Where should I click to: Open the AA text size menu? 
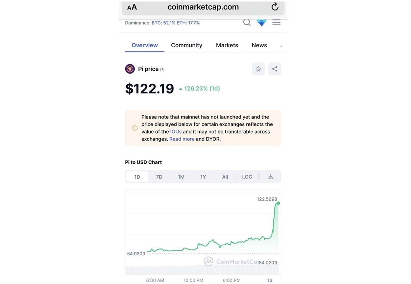tap(132, 7)
